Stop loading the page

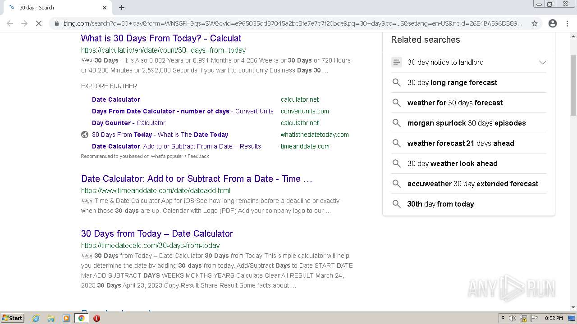39,23
